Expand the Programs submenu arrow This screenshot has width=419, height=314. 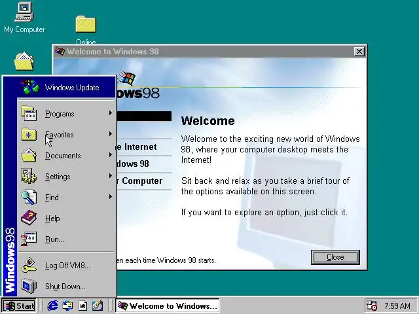(111, 113)
